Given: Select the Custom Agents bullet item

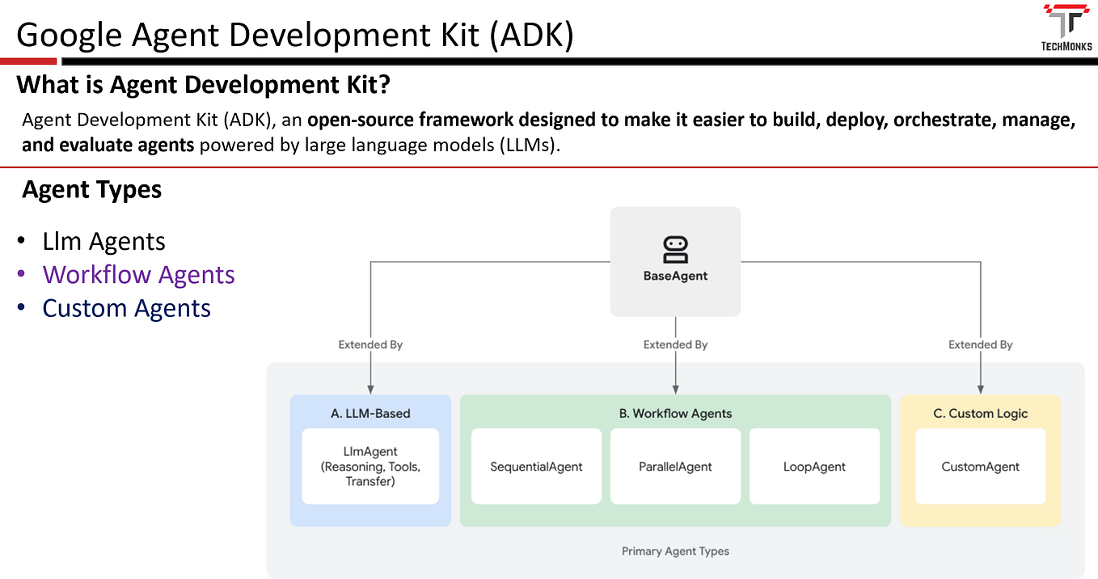Looking at the screenshot, I should (x=126, y=308).
